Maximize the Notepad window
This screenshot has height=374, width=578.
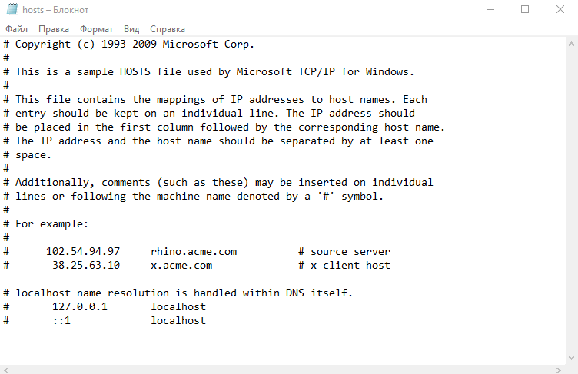tap(526, 10)
